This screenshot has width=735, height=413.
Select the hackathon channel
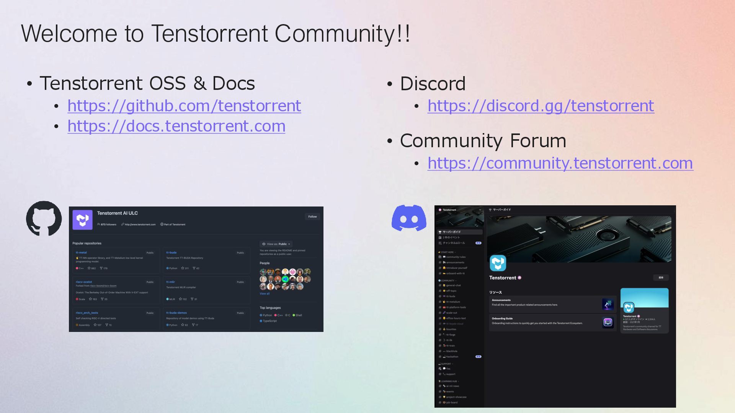tap(452, 357)
